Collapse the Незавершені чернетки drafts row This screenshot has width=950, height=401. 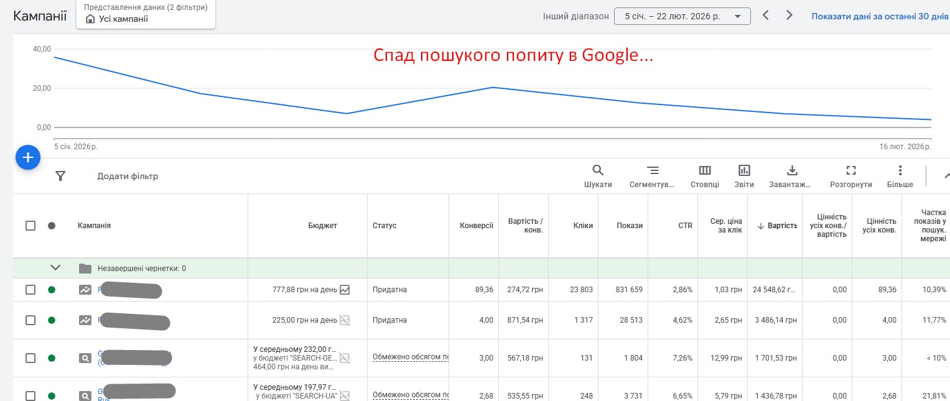click(56, 268)
